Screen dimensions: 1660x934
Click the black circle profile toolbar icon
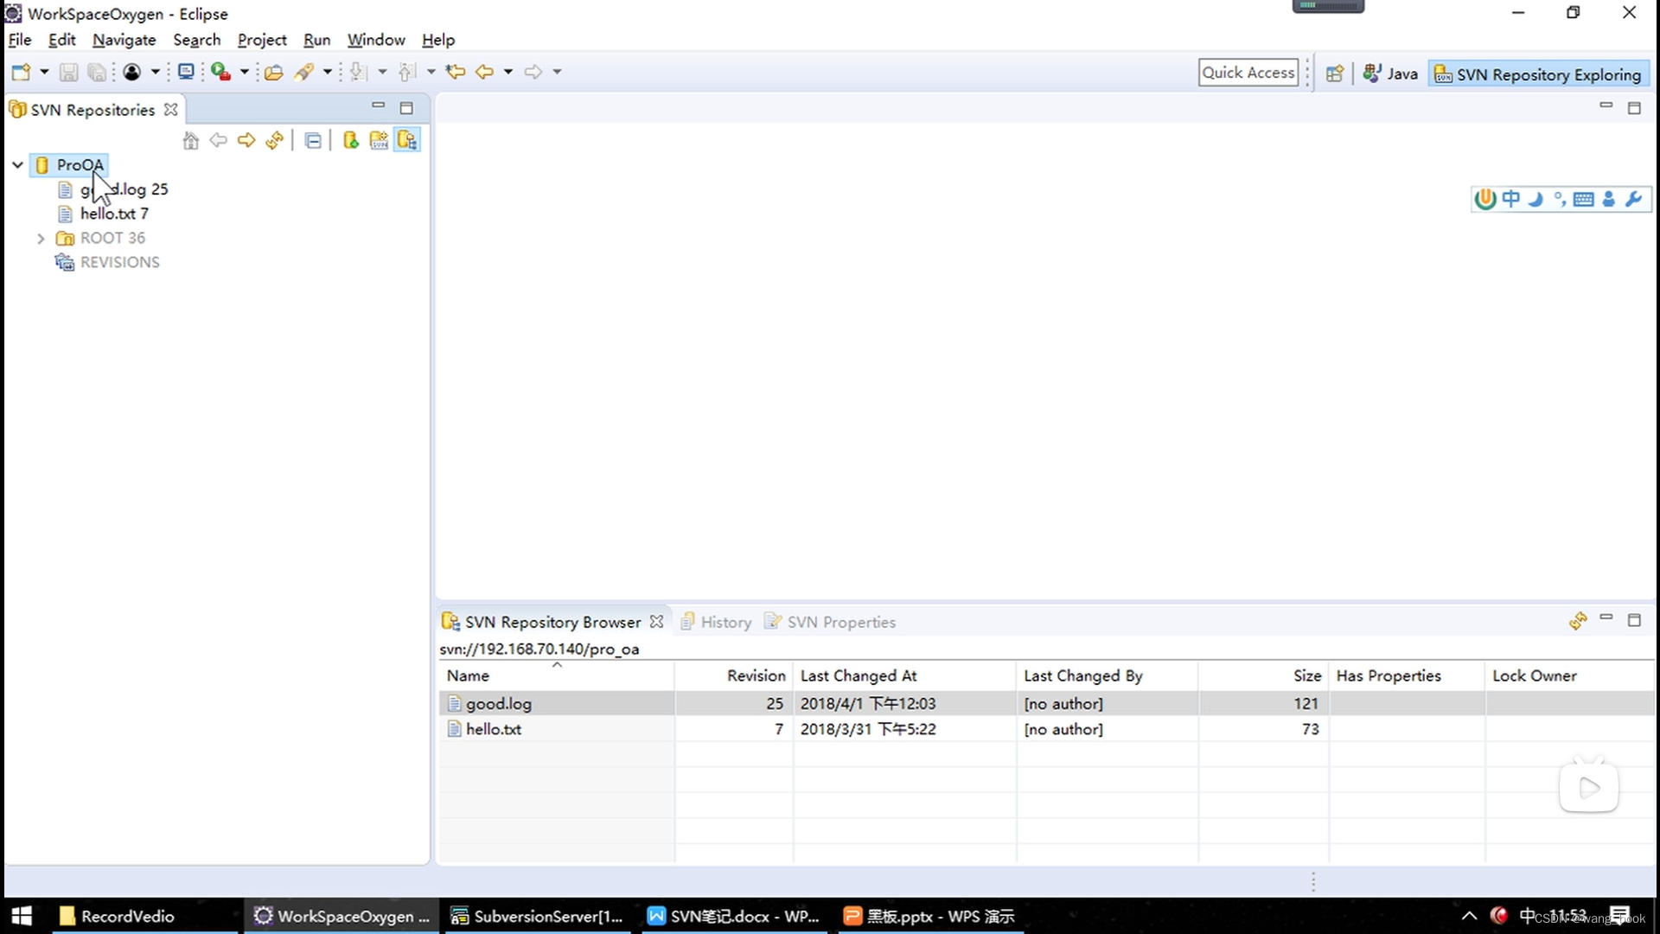click(x=131, y=72)
